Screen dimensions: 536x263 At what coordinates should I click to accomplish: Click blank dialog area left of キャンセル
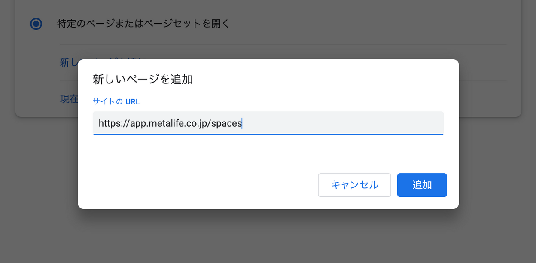click(x=198, y=185)
